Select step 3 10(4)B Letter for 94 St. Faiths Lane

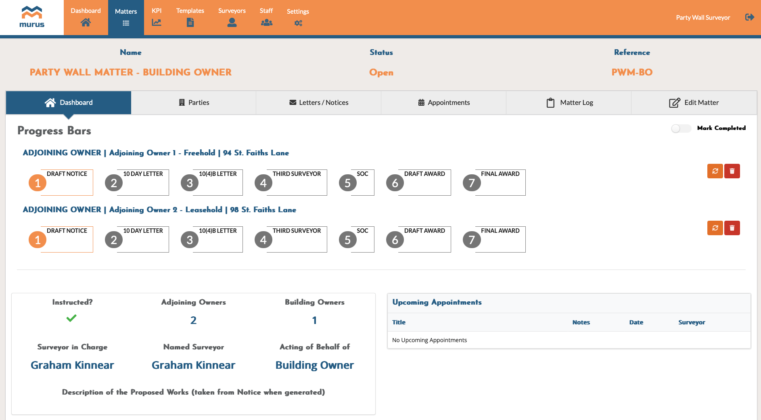click(x=212, y=182)
